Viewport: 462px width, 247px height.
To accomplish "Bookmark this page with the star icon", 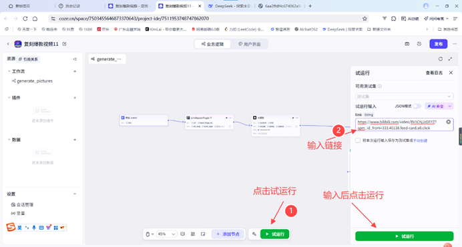I will [365, 19].
